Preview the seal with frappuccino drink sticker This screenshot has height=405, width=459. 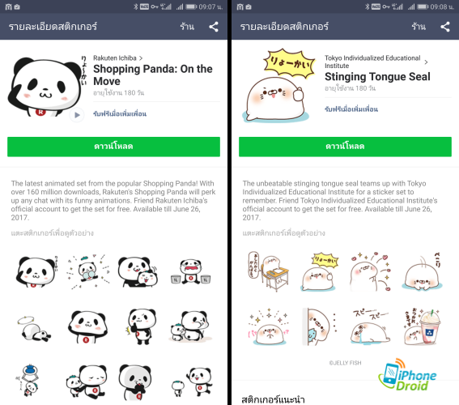tap(422, 326)
